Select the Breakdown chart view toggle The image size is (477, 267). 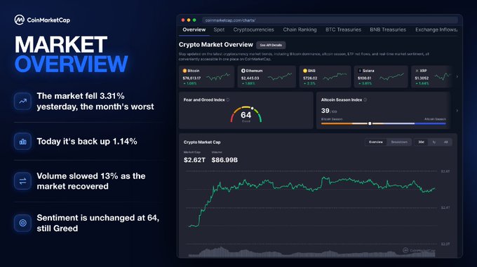[x=399, y=142]
